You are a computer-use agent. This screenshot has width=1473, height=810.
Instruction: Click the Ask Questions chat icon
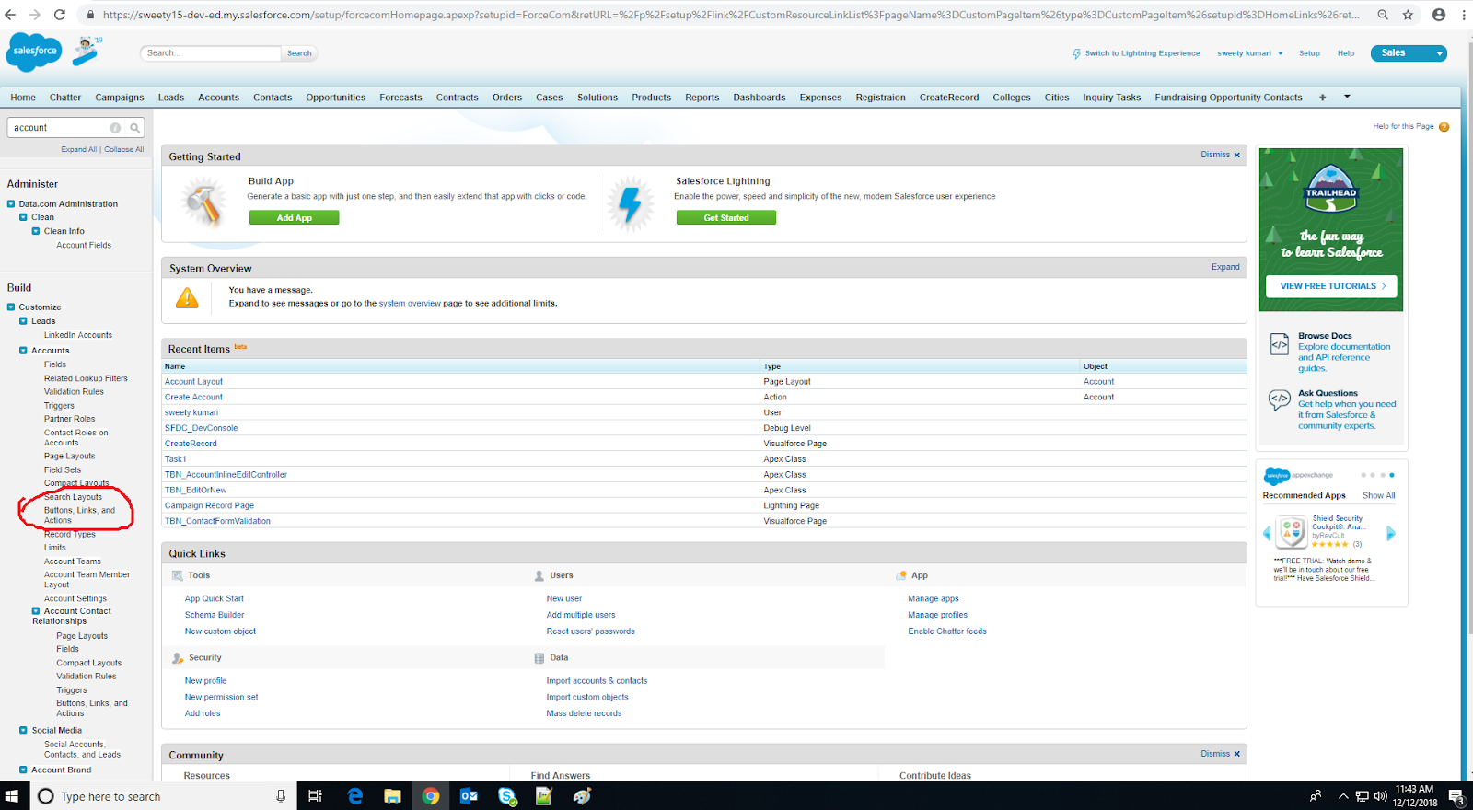(1280, 399)
